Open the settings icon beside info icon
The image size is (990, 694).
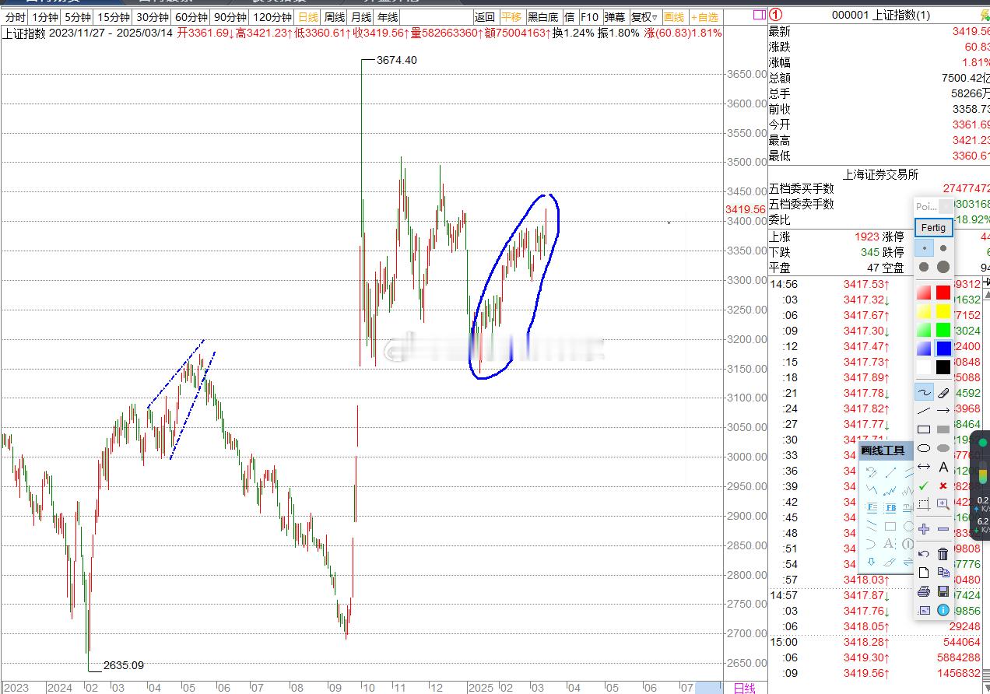(x=924, y=610)
